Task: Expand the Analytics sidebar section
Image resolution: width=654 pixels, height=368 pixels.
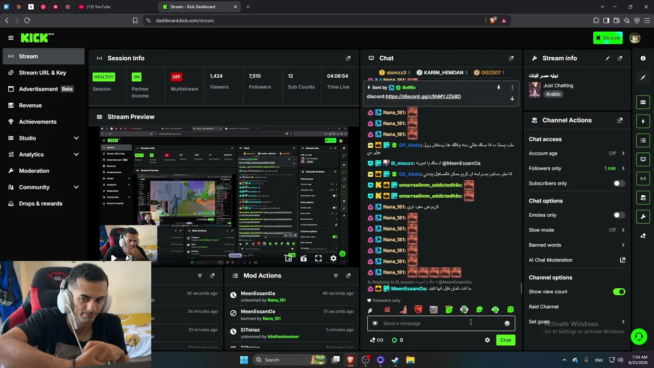Action: click(x=43, y=154)
